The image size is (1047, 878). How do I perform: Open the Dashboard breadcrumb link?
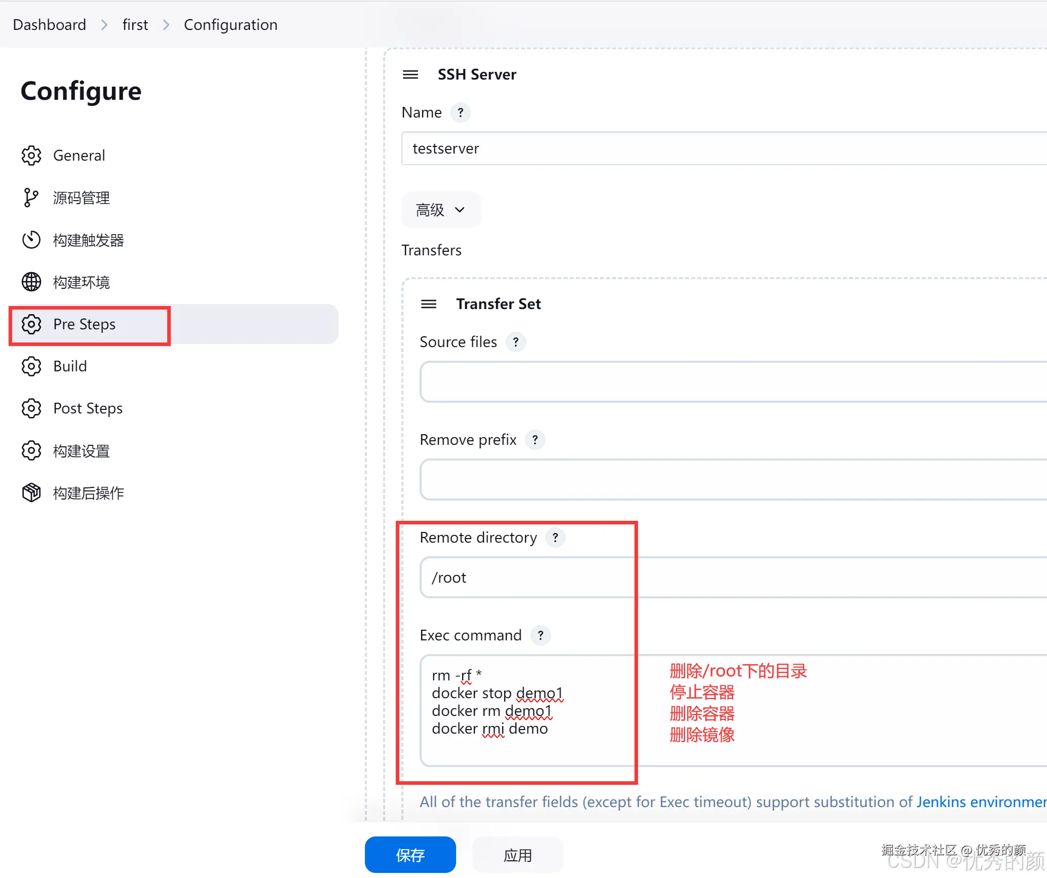point(49,25)
